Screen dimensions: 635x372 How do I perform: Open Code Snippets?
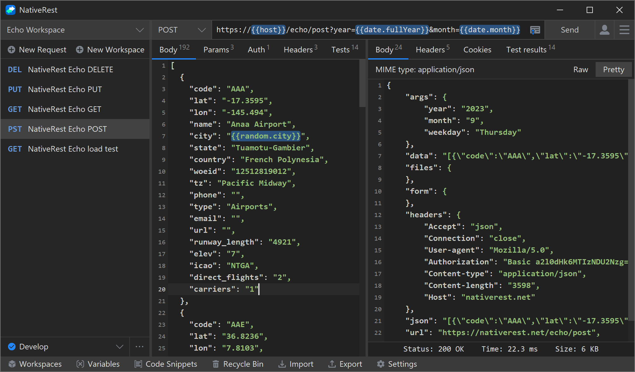point(166,364)
